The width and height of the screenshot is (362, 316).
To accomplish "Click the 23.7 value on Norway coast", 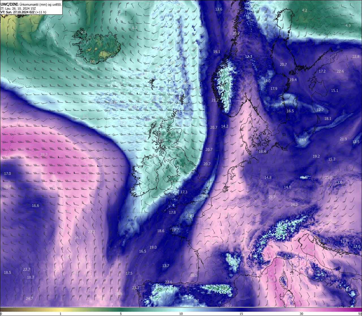I will (x=236, y=33).
